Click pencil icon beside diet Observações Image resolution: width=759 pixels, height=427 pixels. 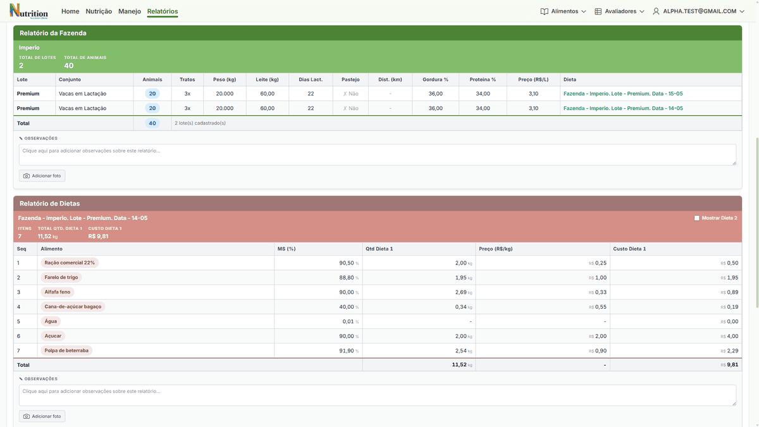[x=21, y=378]
